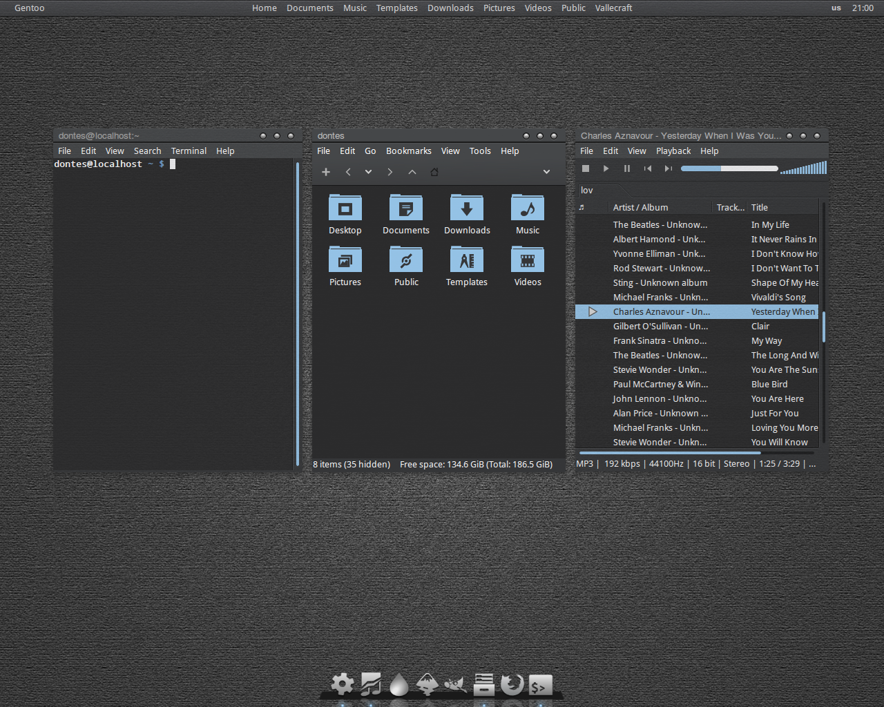Select Alan Price Just For You track

(697, 413)
